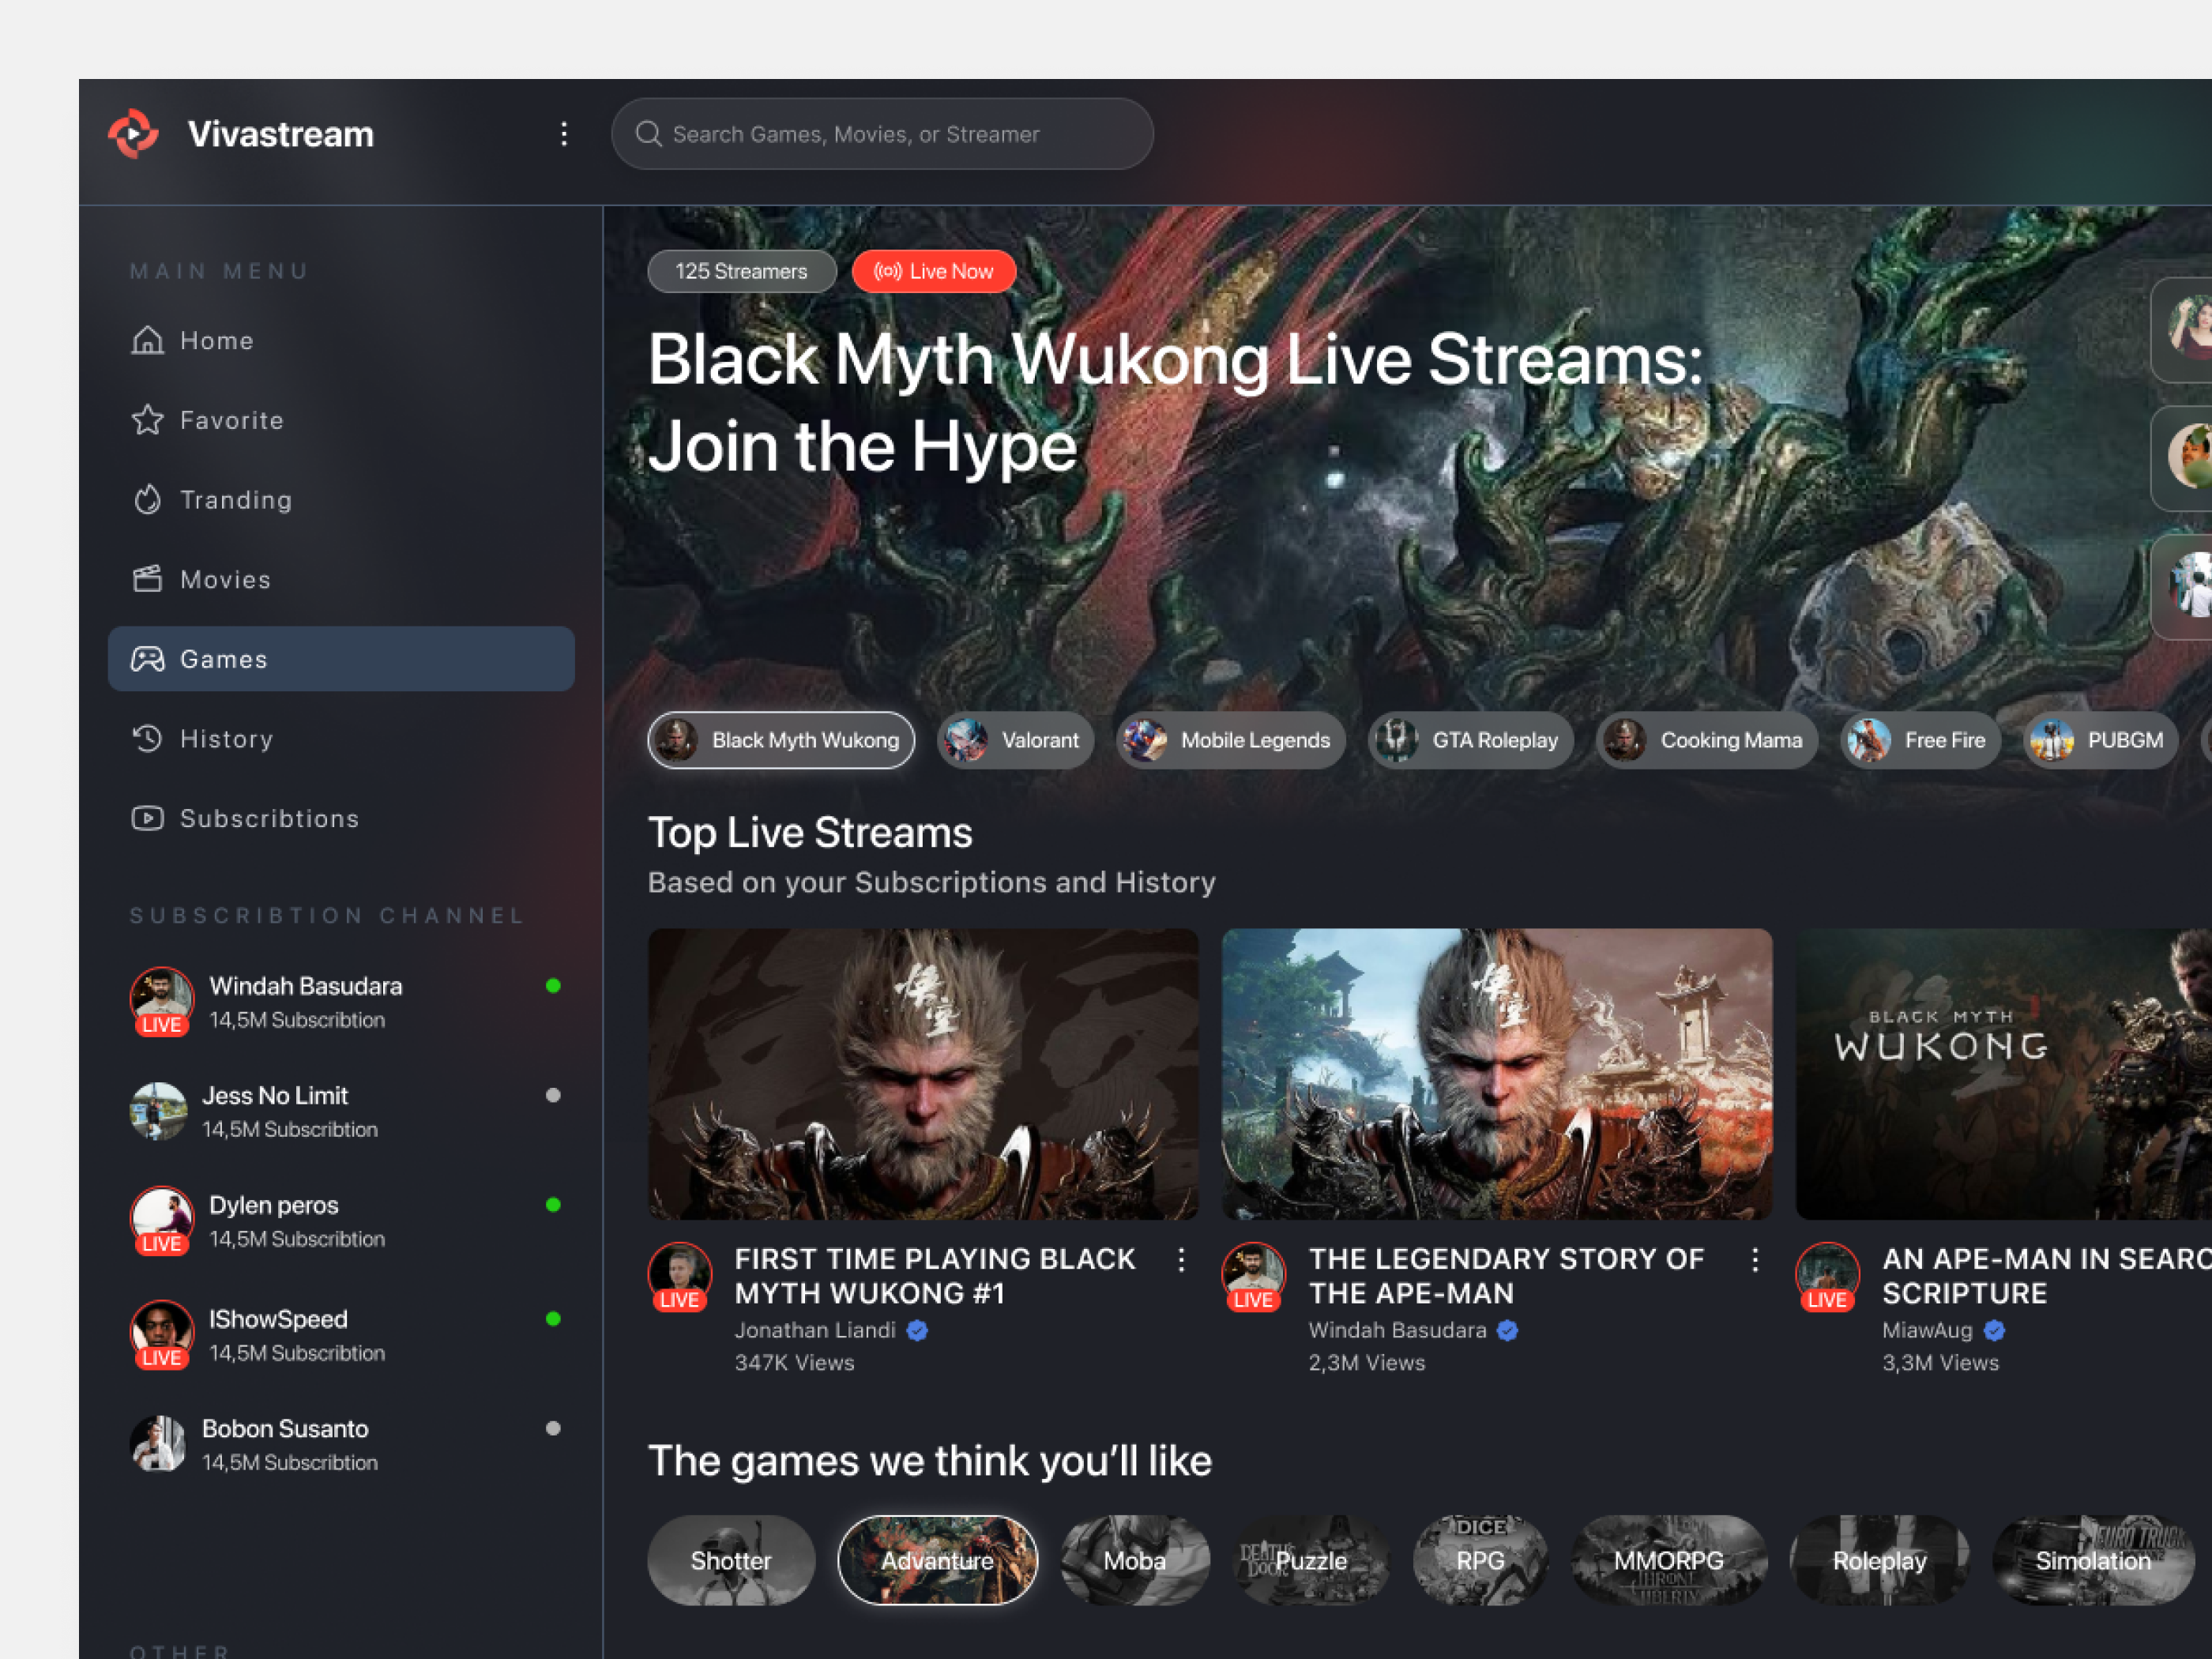This screenshot has width=2212, height=1659.
Task: Check Windah Basudara's live status dot
Action: 554,986
